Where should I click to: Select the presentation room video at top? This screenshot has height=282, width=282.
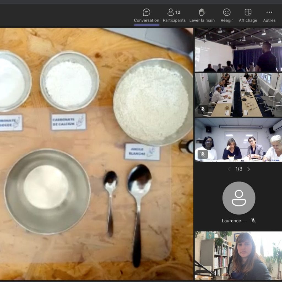click(x=238, y=50)
